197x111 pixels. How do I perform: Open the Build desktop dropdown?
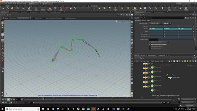point(35,4)
